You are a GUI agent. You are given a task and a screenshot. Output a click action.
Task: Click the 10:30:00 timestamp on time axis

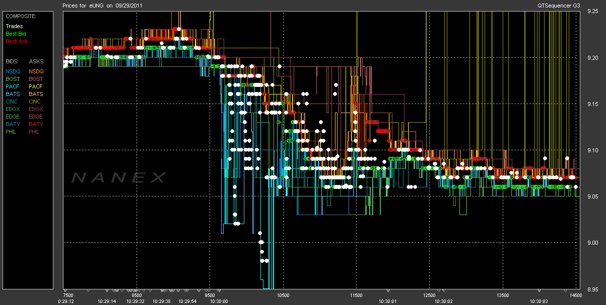click(x=219, y=301)
